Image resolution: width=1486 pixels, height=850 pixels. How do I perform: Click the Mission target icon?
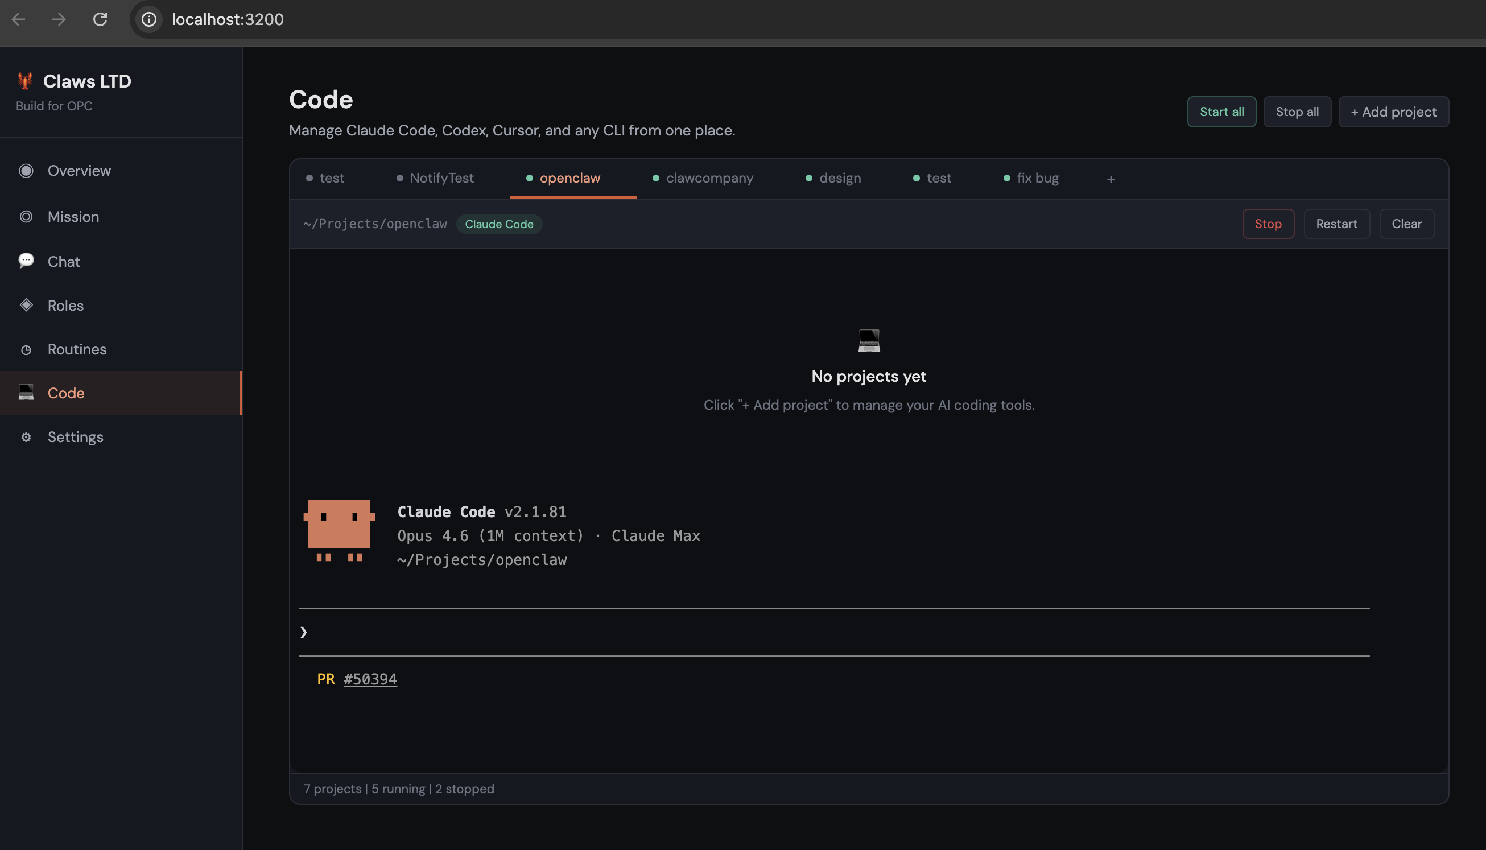click(x=26, y=217)
